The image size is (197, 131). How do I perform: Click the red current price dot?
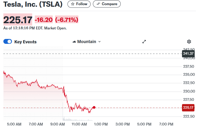click(x=94, y=108)
